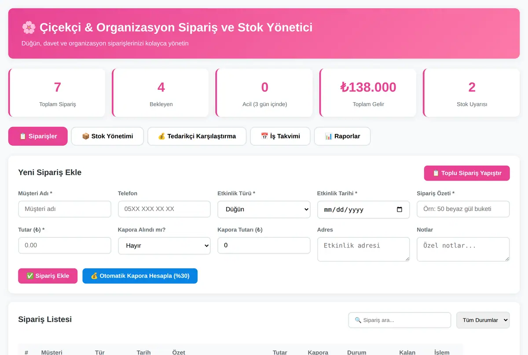This screenshot has width=528, height=355.
Task: Open the date picker calendar icon
Action: pos(400,210)
